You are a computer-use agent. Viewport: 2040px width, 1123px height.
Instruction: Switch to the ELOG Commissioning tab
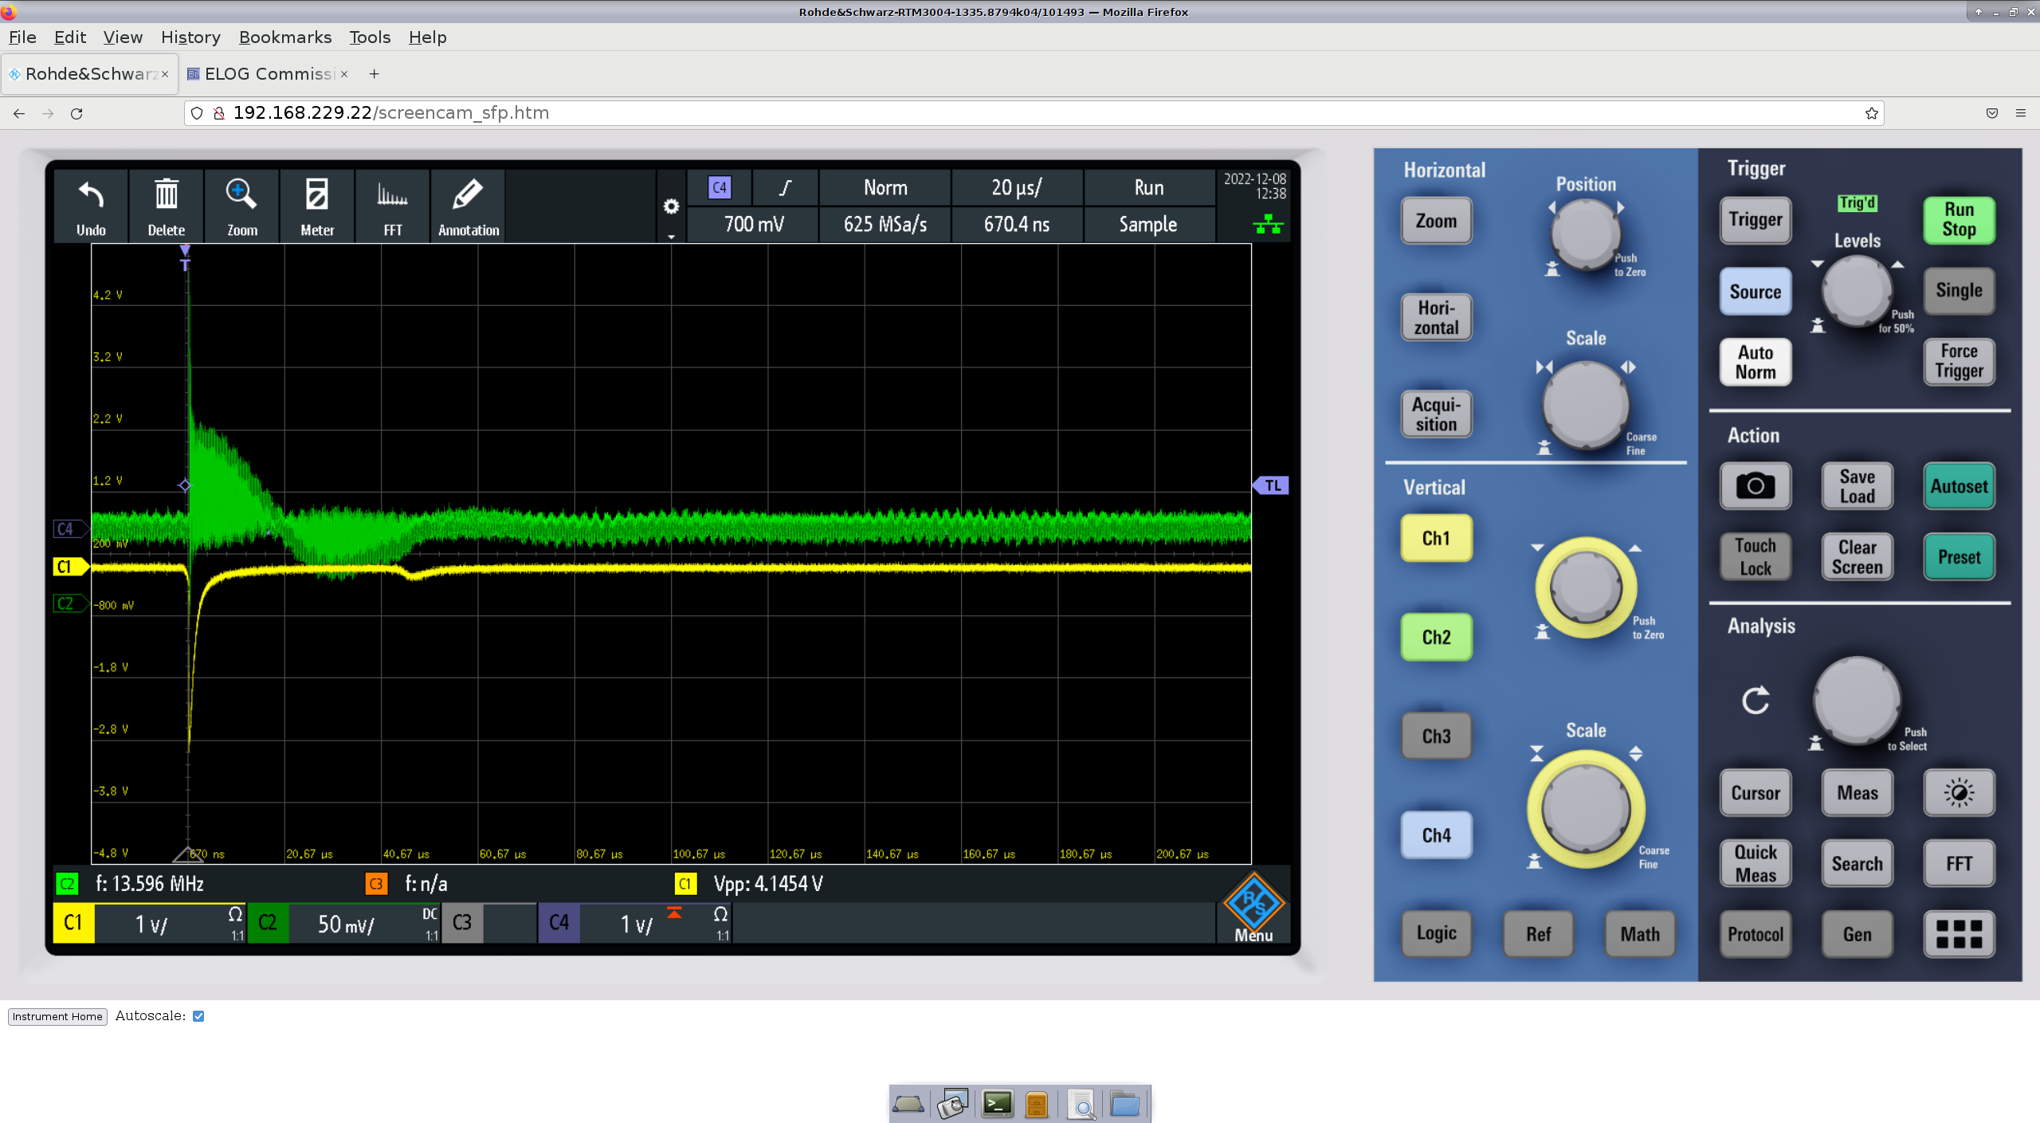[267, 74]
